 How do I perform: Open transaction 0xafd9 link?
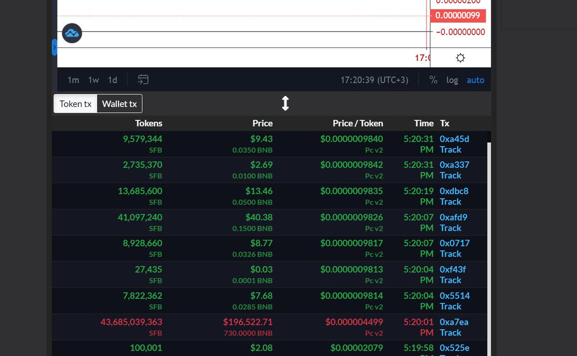(453, 217)
